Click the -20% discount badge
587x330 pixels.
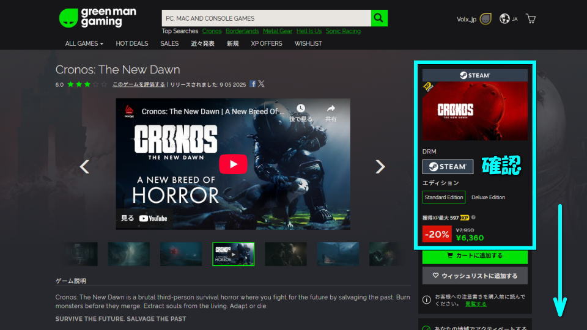click(x=437, y=234)
